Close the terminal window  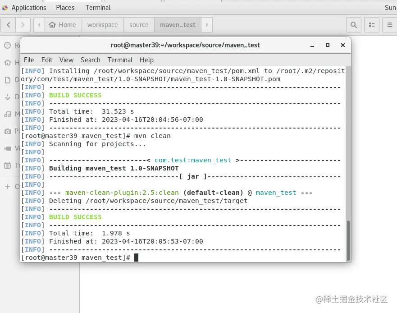(x=343, y=45)
